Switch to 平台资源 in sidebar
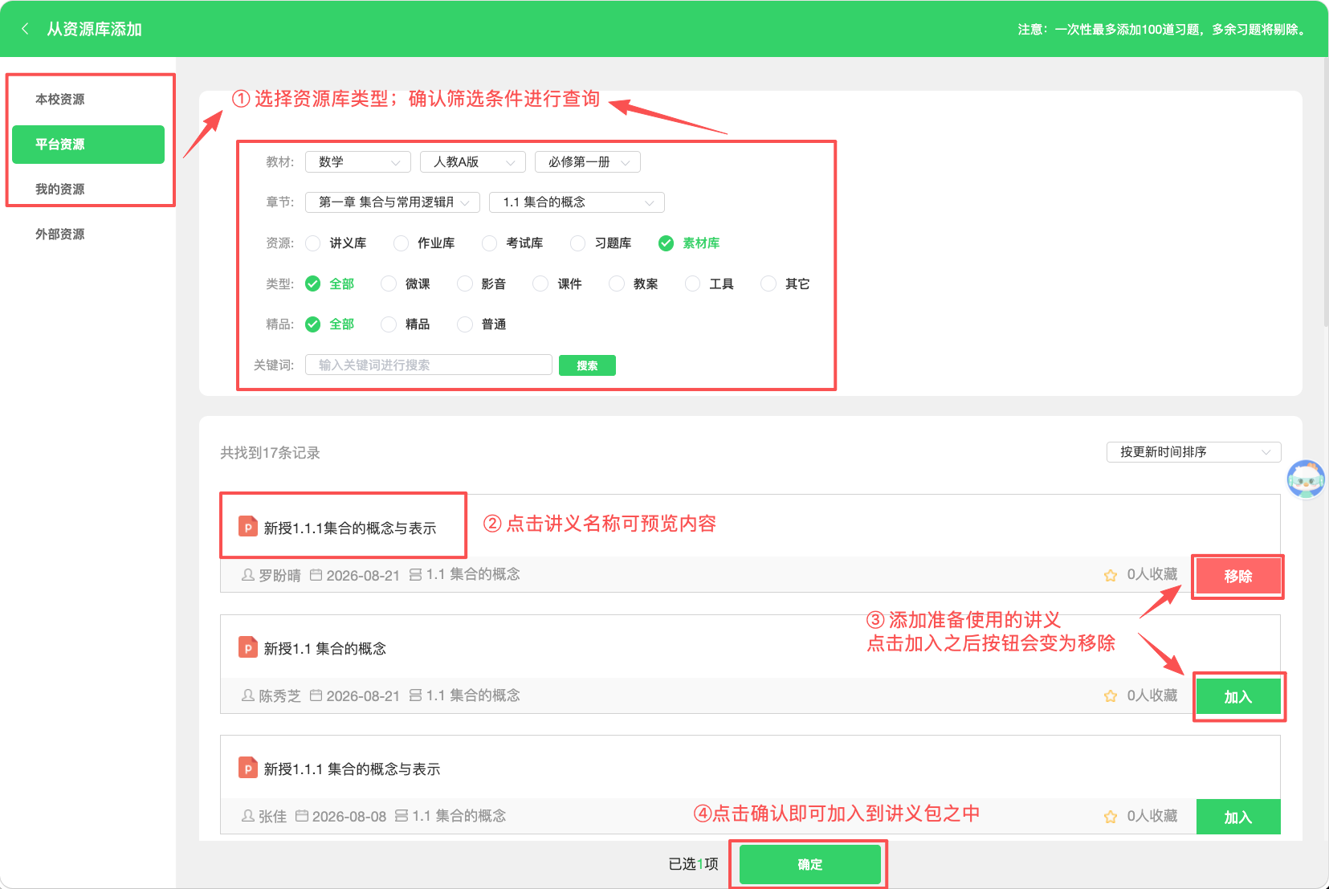Viewport: 1329px width, 889px height. pyautogui.click(x=88, y=144)
